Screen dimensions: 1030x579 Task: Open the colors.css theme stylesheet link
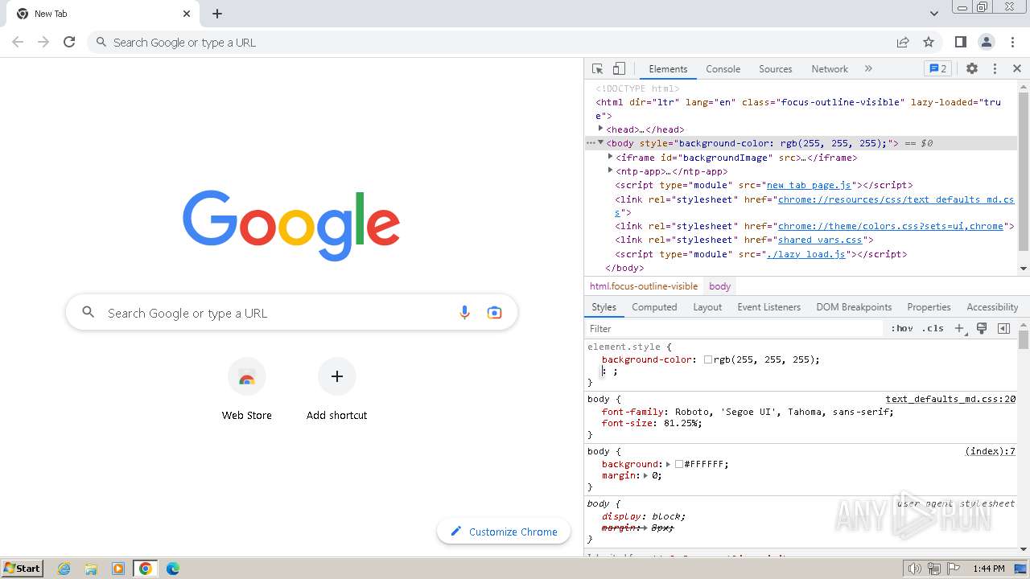[891, 226]
